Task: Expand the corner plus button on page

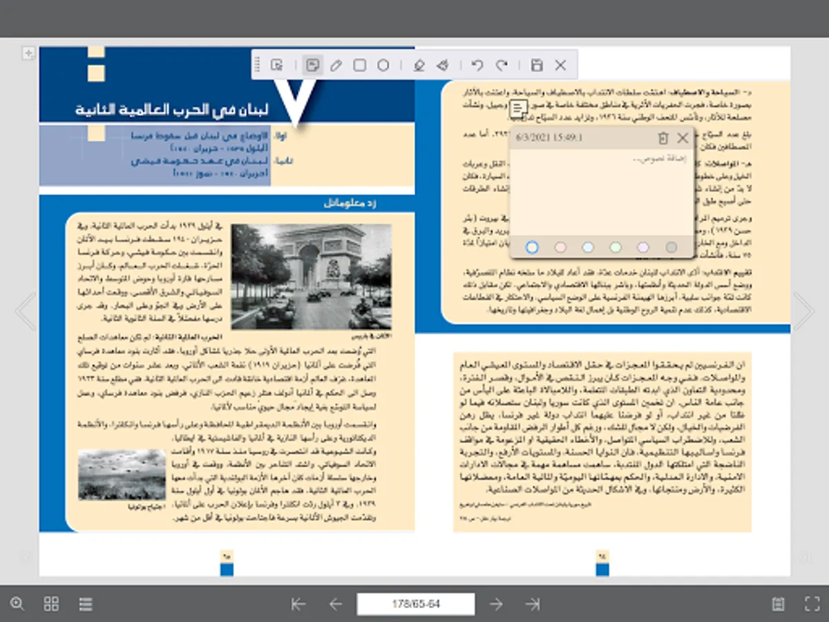Action: [28, 53]
